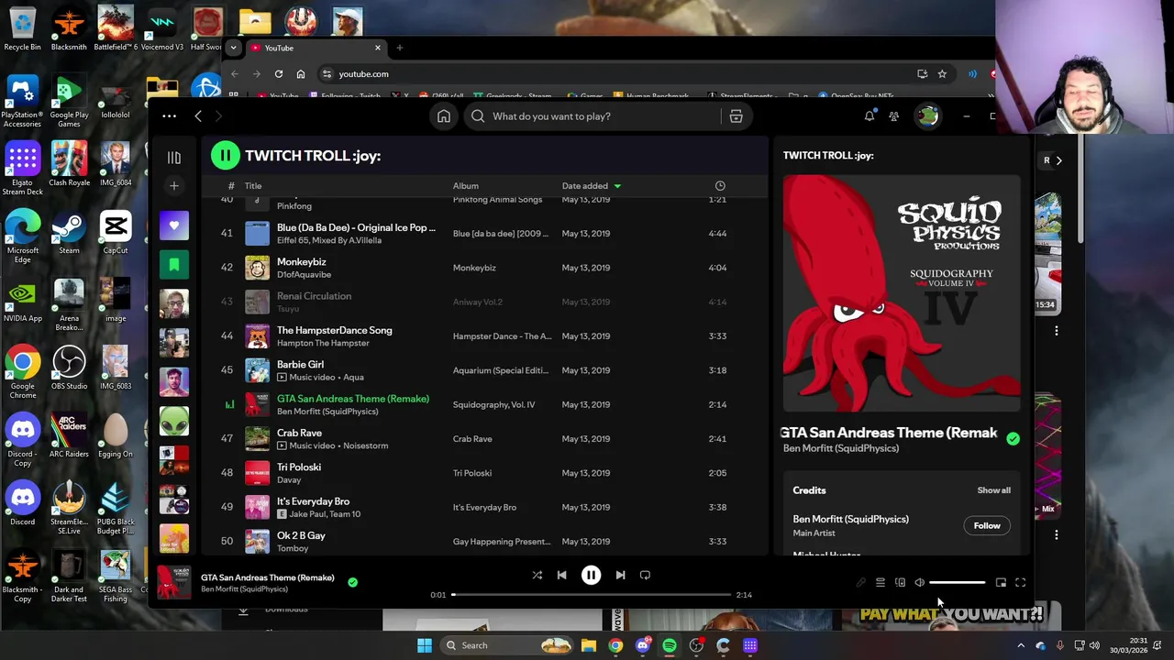Show hidden system tray icons
The width and height of the screenshot is (1174, 660).
point(1021,645)
